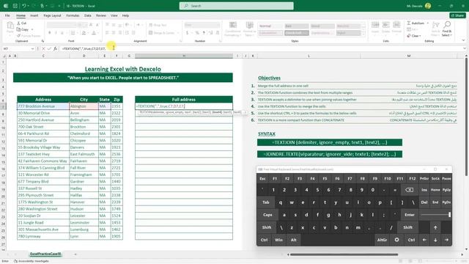This screenshot has width=469, height=264.
Task: Increase font size with the large A icon
Action: [91, 25]
